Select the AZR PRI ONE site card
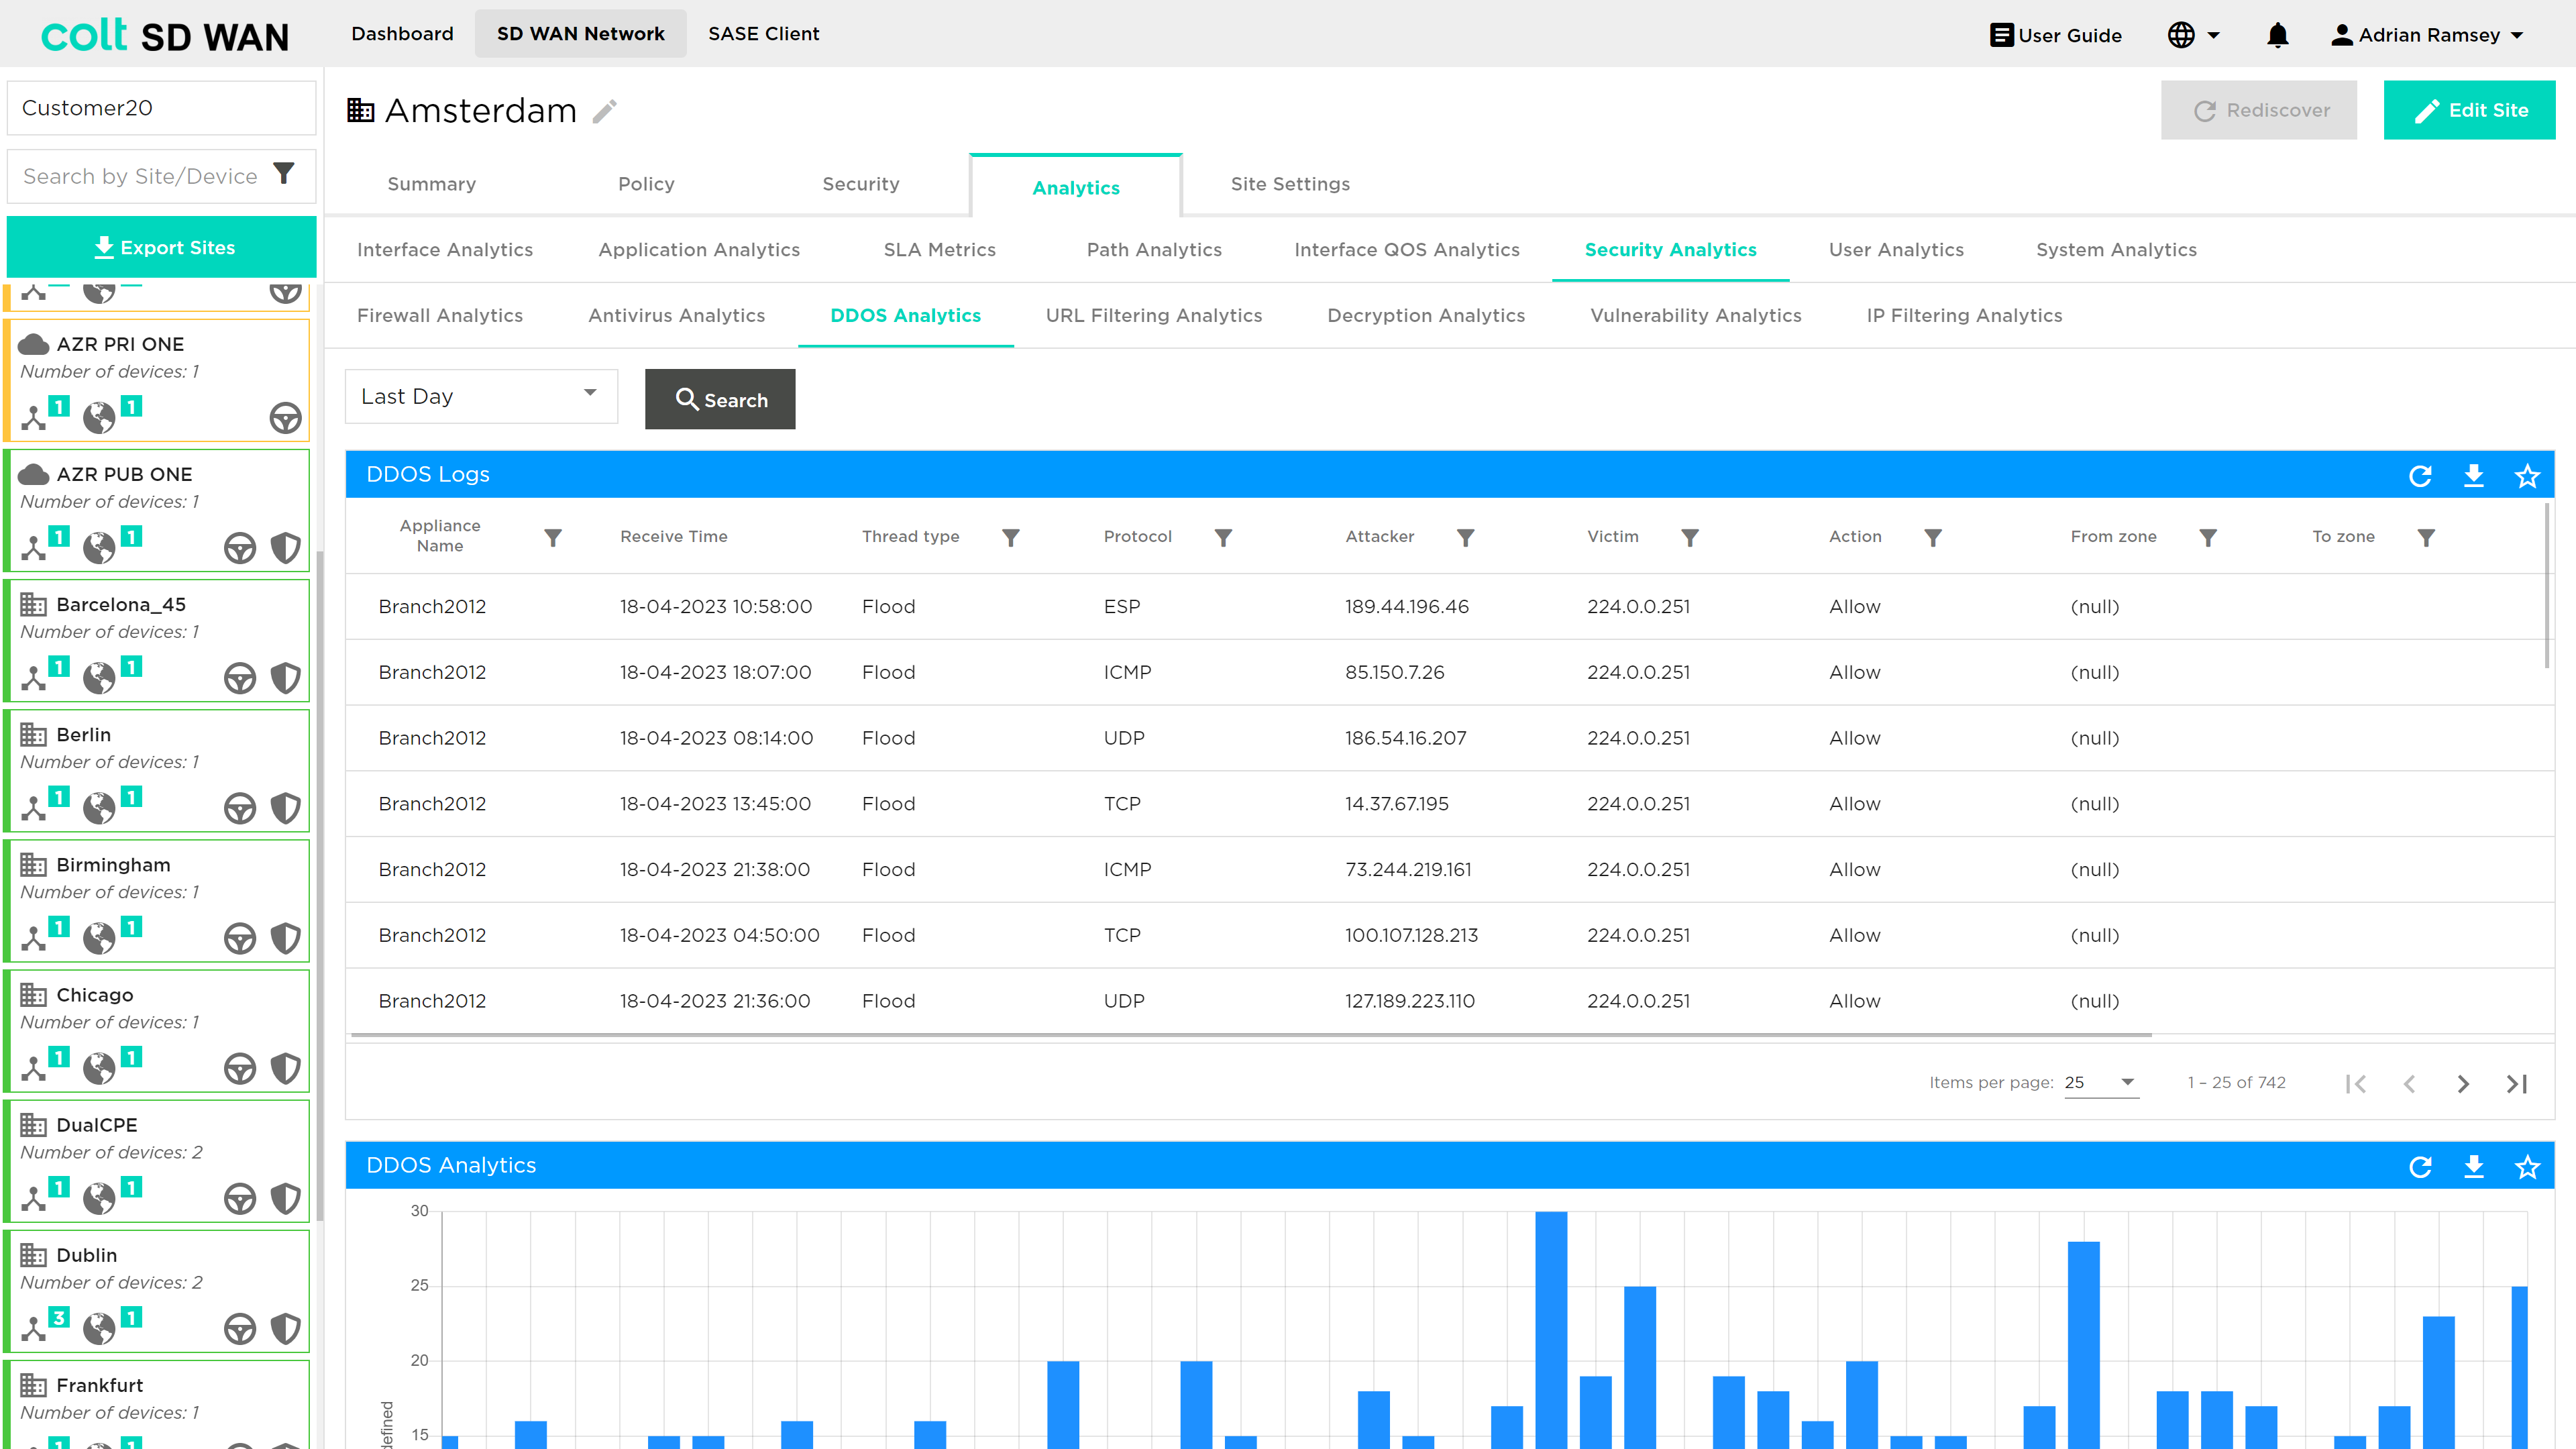The height and width of the screenshot is (1449, 2576). tap(158, 380)
